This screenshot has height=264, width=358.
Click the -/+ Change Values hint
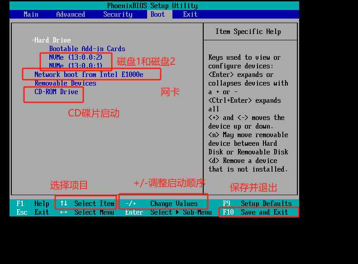(x=162, y=203)
